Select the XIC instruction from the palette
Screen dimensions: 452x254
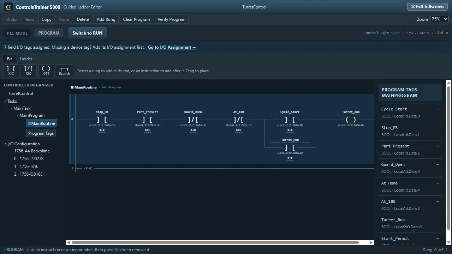tap(11, 71)
